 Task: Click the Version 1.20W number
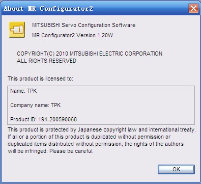click(95, 35)
